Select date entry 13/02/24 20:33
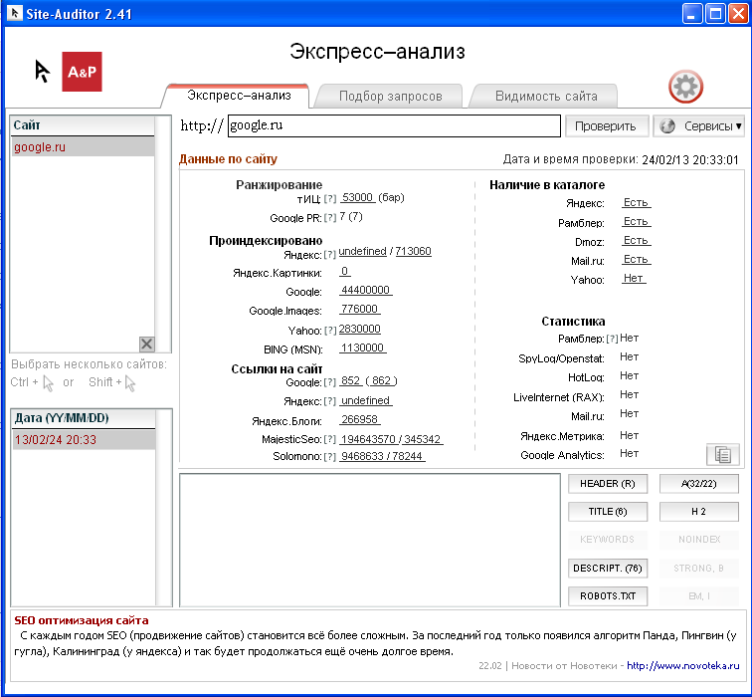The width and height of the screenshot is (752, 697). pos(83,440)
